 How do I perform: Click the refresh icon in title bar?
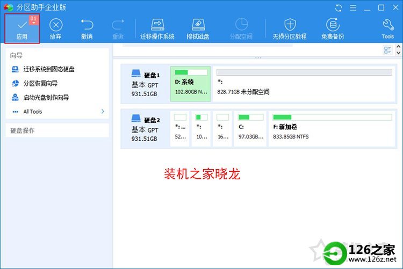point(339,8)
